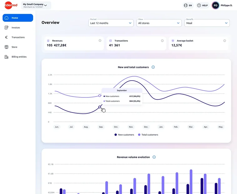
Task: Click the Benefit dropdown chevron arrow
Action: pyautogui.click(x=226, y=23)
